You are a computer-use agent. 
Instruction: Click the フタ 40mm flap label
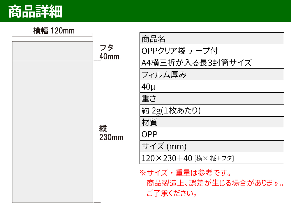109,52
